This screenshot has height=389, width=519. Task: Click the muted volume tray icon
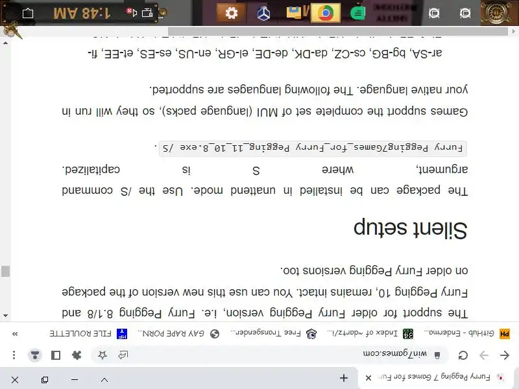point(132,12)
